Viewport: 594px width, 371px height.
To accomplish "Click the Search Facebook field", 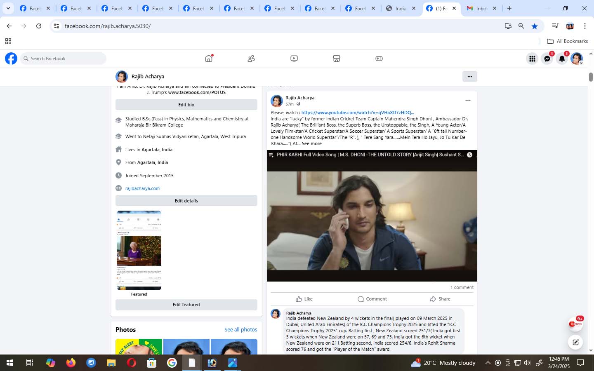I will [x=63, y=59].
